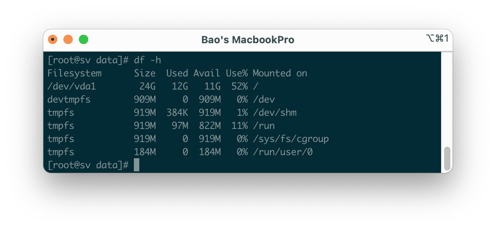Click the "df -h" command text
496x230 pixels.
point(147,60)
